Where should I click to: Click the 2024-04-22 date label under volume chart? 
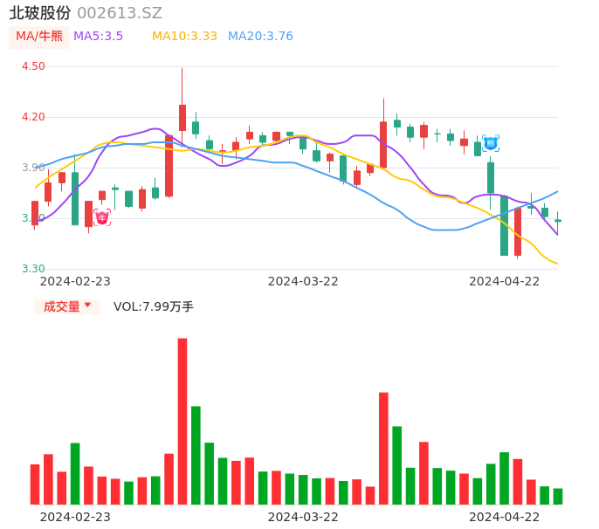pyautogui.click(x=505, y=516)
